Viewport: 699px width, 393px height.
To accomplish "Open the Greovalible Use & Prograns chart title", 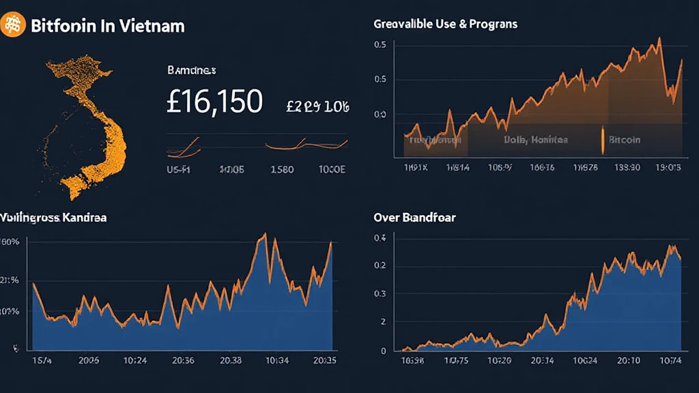I will click(445, 24).
